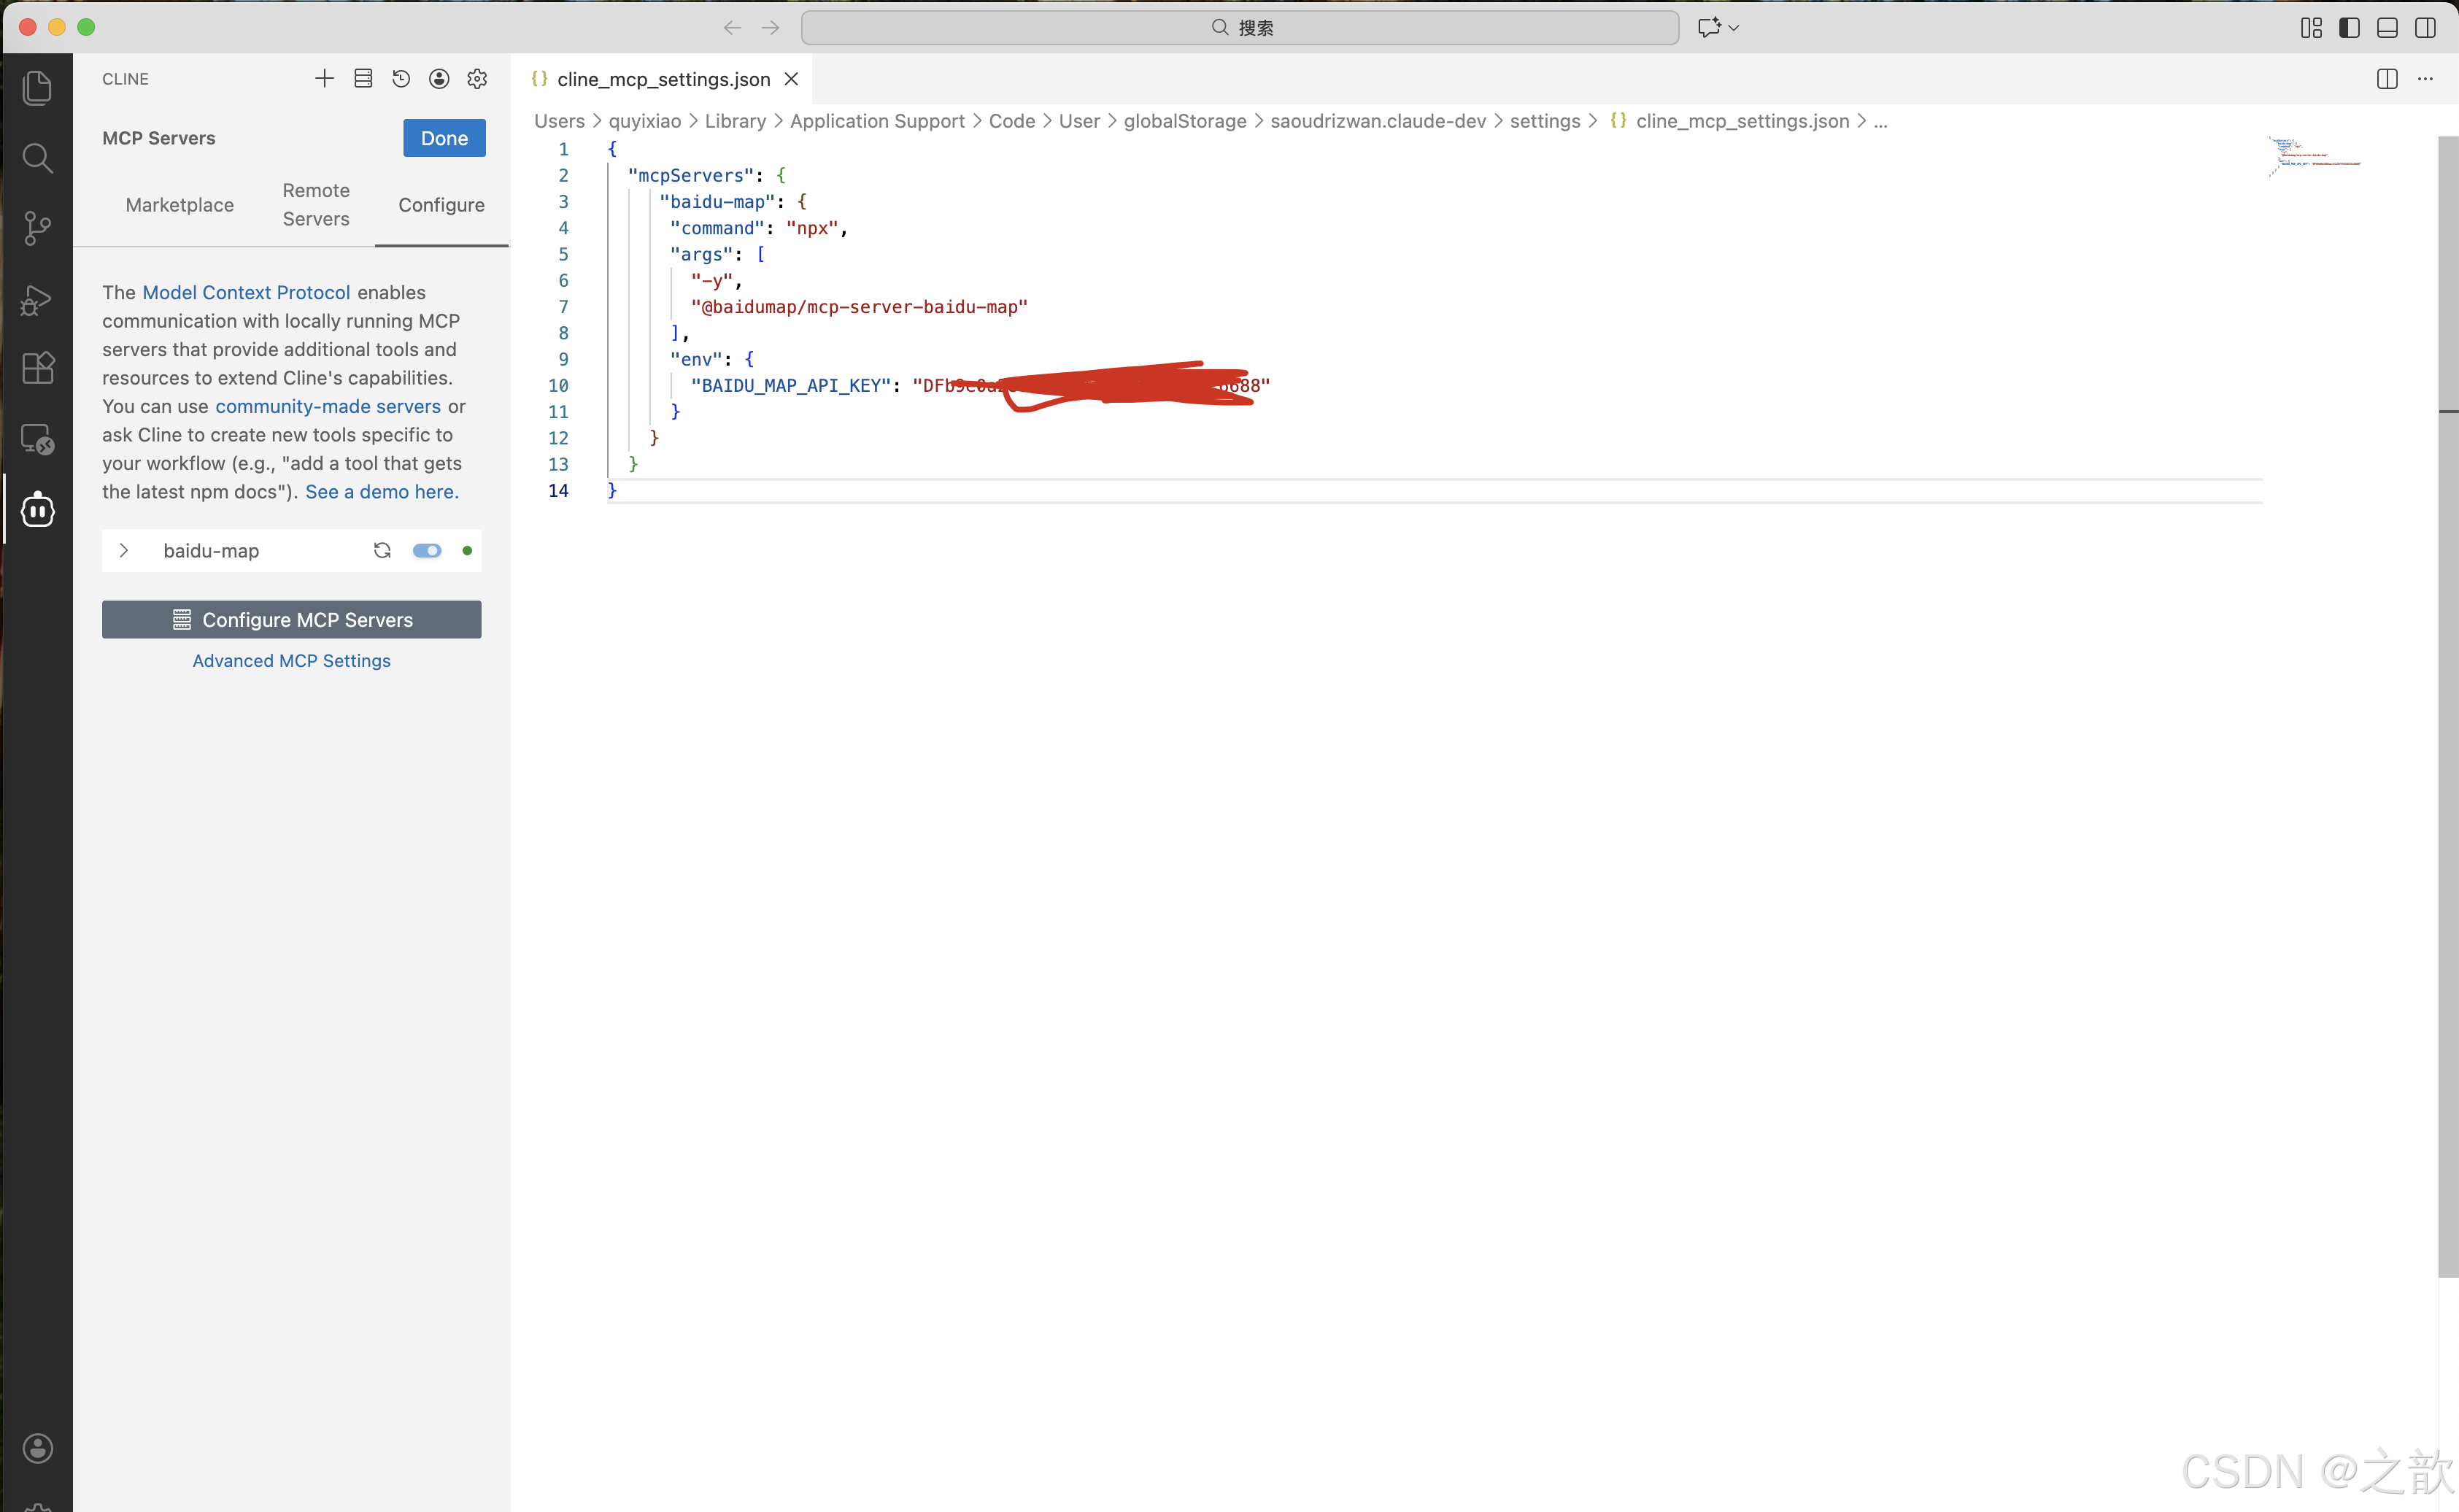The height and width of the screenshot is (1512, 2459).
Task: Expand the baidu-map server entry
Action: 124,551
